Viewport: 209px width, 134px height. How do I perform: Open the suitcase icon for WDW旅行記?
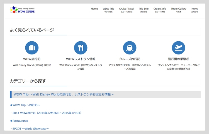click(32, 48)
